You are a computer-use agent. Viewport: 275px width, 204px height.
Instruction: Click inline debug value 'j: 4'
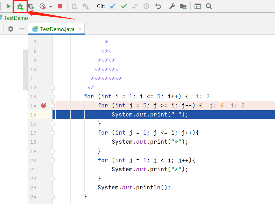[x=217, y=105]
